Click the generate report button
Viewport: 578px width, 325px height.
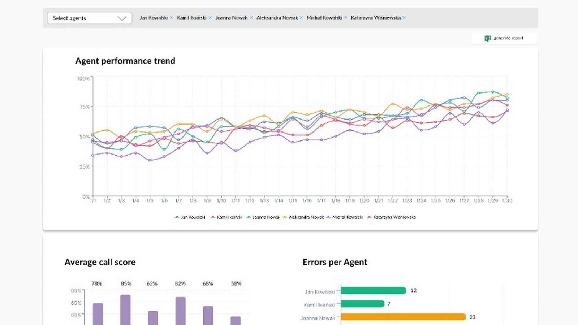coord(504,38)
